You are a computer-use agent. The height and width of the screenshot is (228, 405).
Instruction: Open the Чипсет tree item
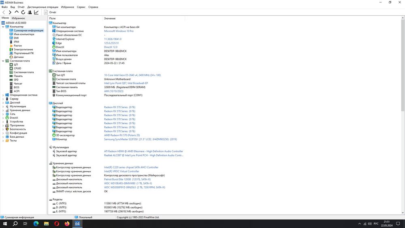[18, 83]
